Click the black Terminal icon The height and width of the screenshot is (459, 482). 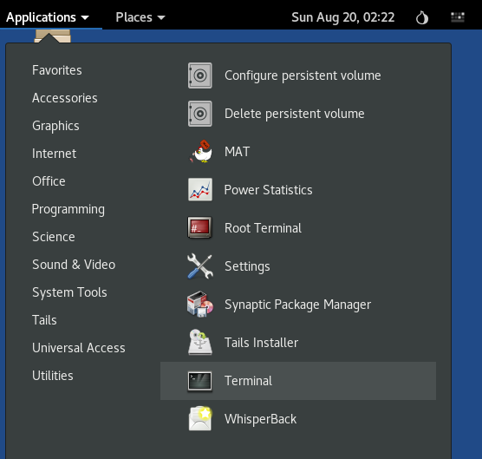point(199,381)
